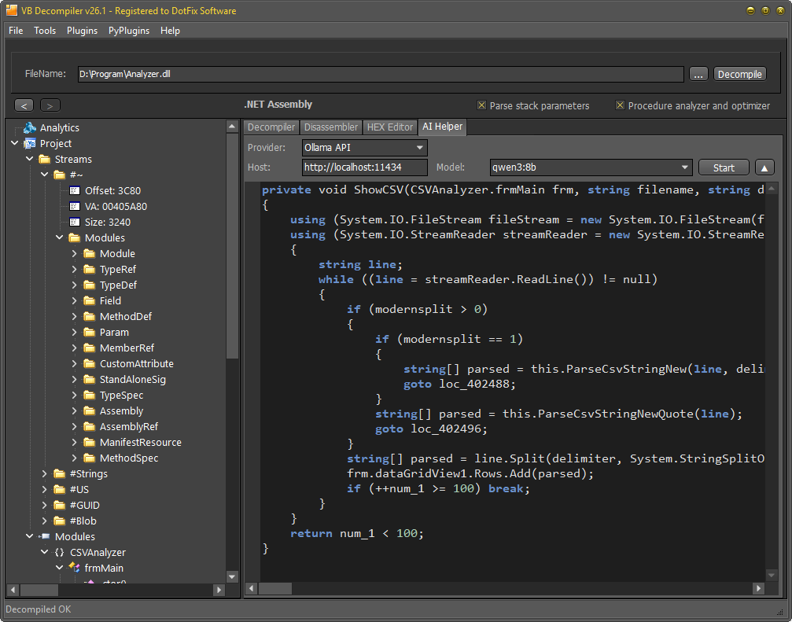
Task: Click the Decompile button
Action: click(739, 74)
